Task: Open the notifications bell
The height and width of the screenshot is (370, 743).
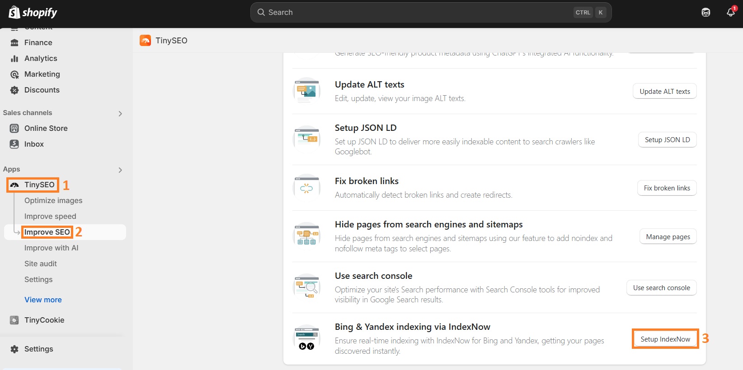Action: (731, 12)
